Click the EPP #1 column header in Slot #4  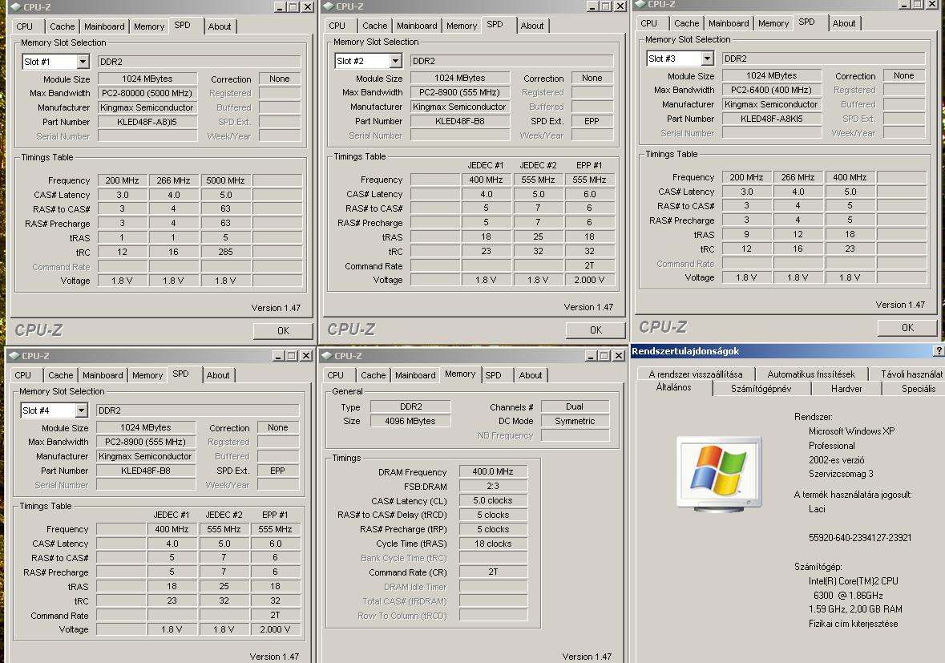click(275, 515)
